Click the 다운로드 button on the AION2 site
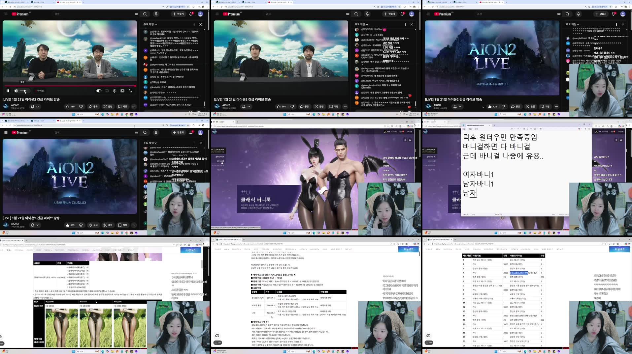The image size is (632, 354). pos(191,250)
